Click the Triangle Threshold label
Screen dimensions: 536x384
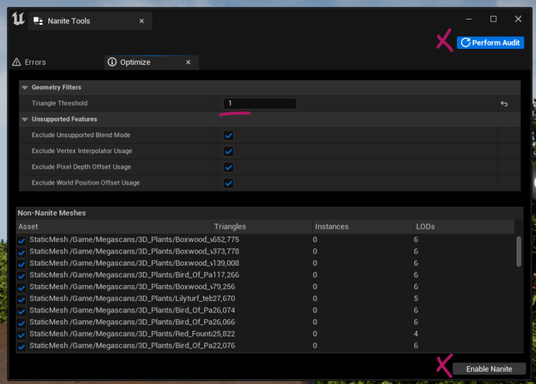[60, 103]
